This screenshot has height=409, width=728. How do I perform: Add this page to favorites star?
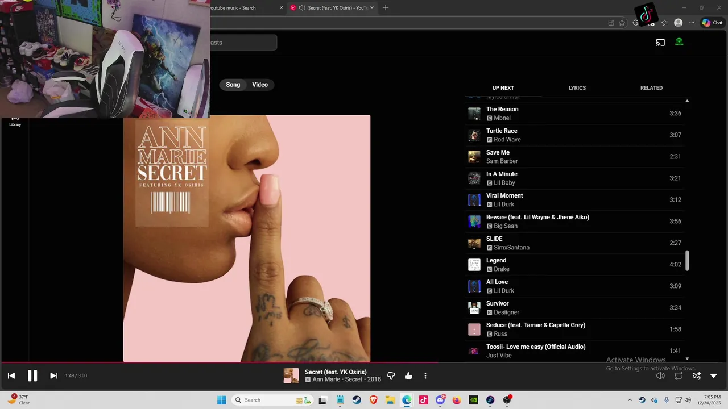click(622, 23)
